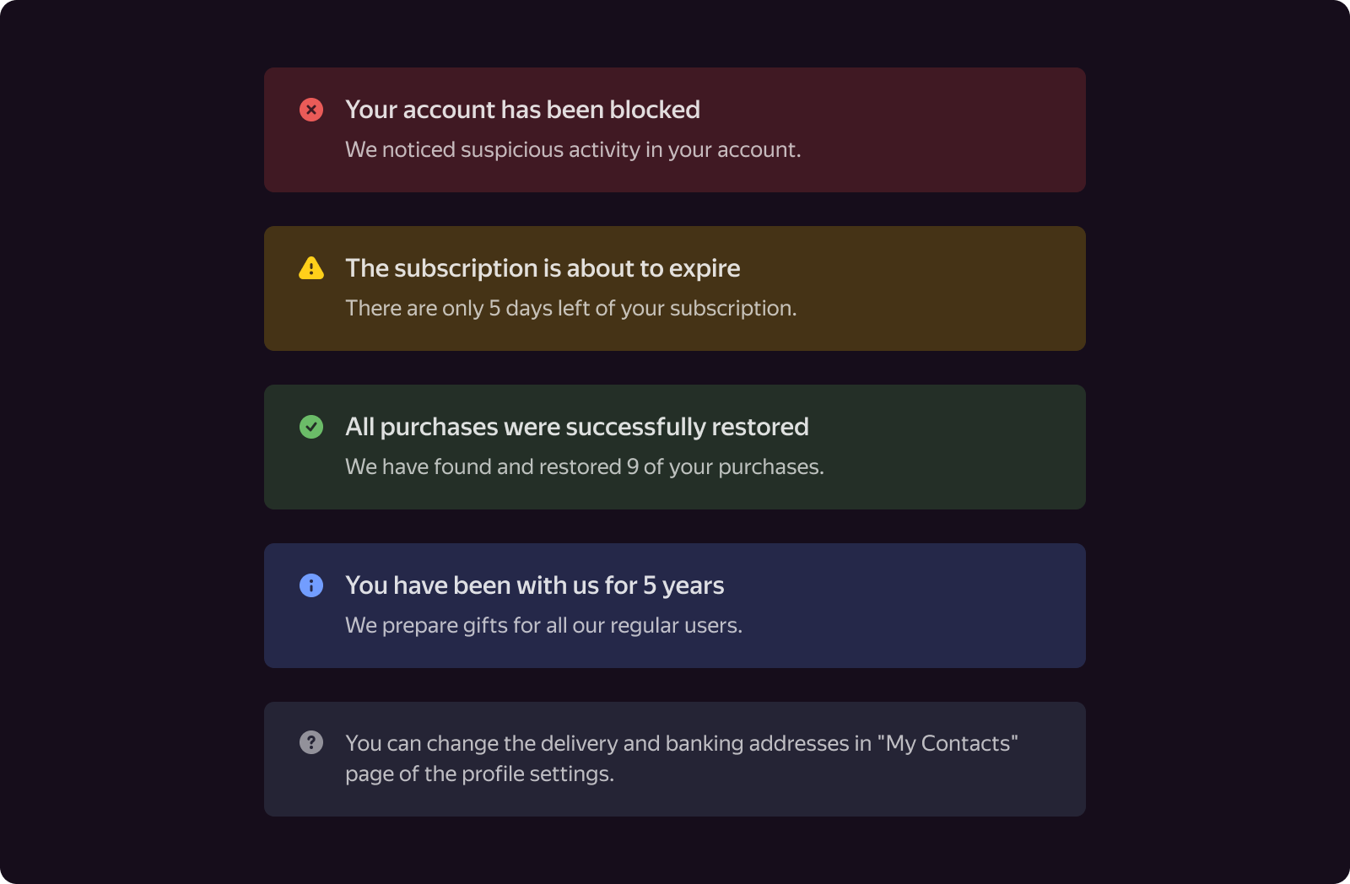Click the red error cross icon

coord(311,110)
